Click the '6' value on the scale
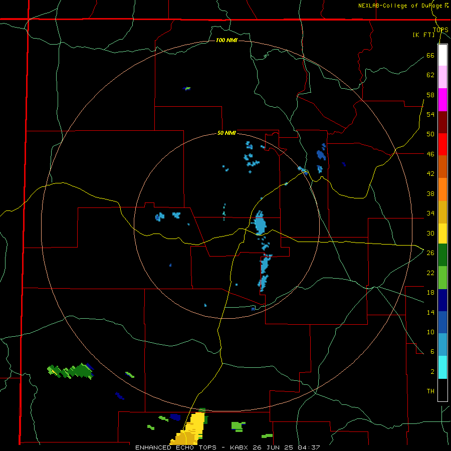The height and width of the screenshot is (451, 451). 432,352
